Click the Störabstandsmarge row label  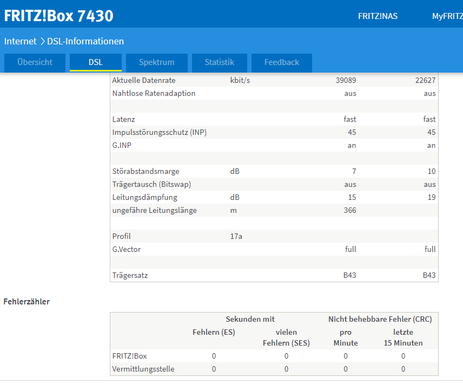click(145, 171)
